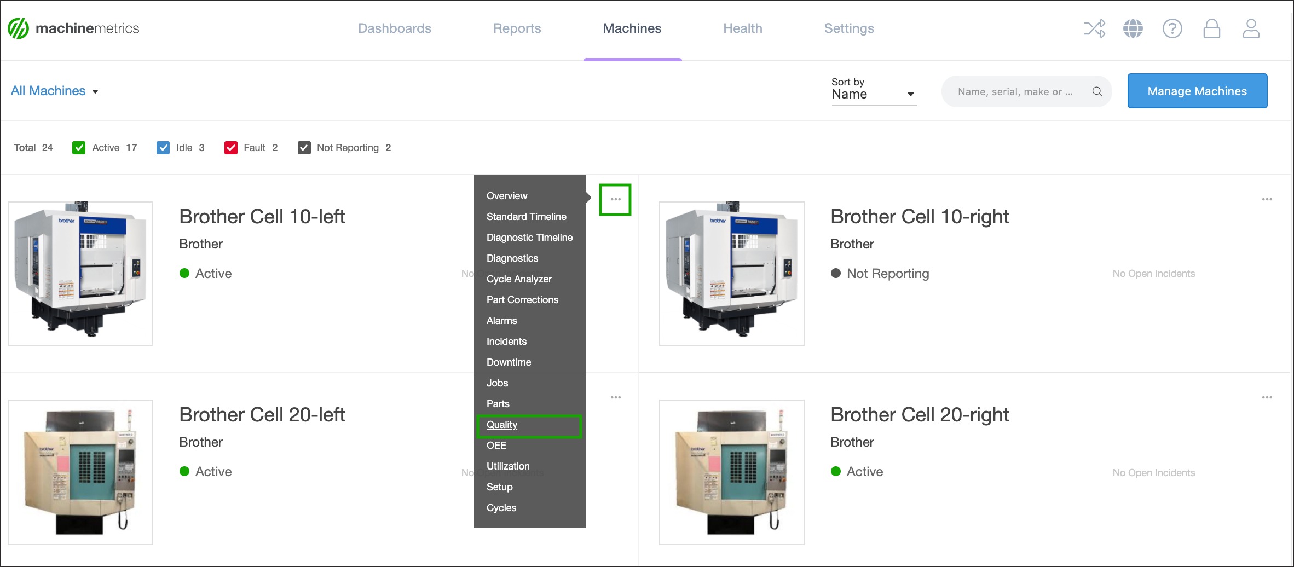Select Setup in the machine menu
The image size is (1294, 567).
(x=499, y=487)
